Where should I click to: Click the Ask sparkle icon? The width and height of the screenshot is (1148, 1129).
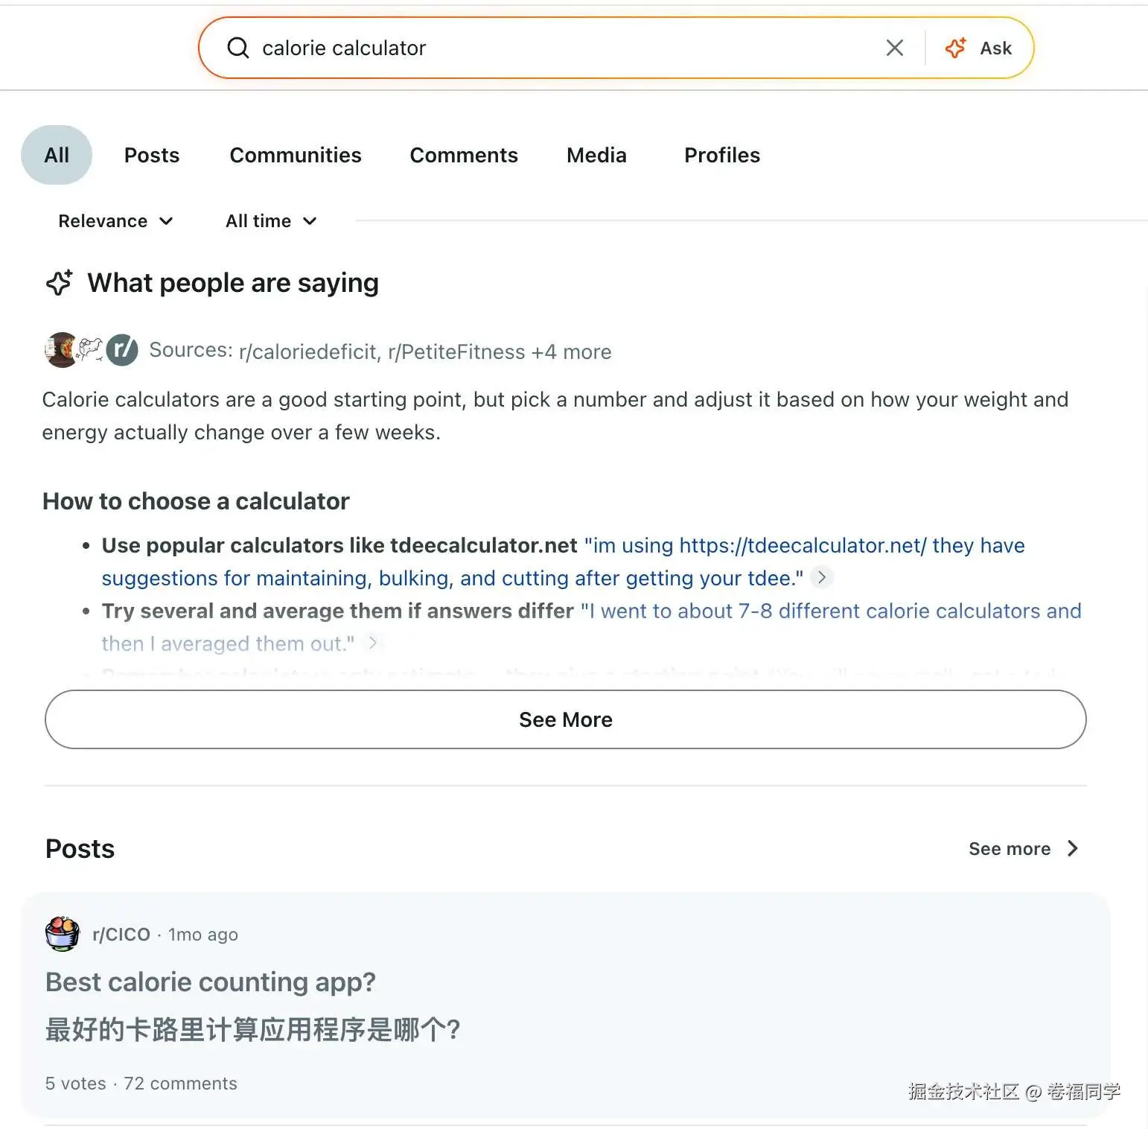955,48
